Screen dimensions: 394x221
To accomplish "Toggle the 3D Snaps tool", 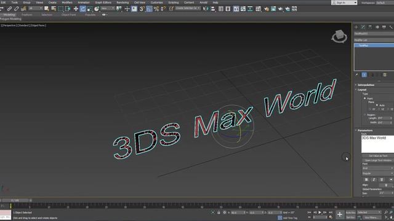I will (142, 9).
